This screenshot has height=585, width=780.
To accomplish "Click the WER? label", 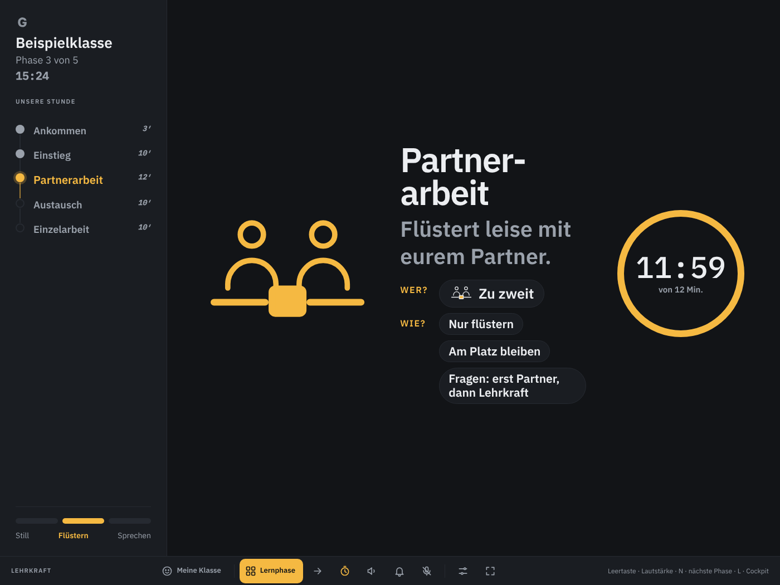I will tap(414, 290).
